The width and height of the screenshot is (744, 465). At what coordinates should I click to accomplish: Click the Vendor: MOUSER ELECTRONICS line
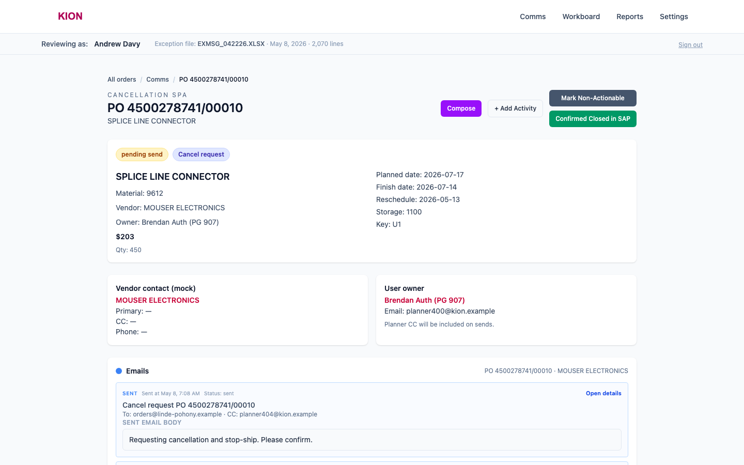(x=171, y=208)
